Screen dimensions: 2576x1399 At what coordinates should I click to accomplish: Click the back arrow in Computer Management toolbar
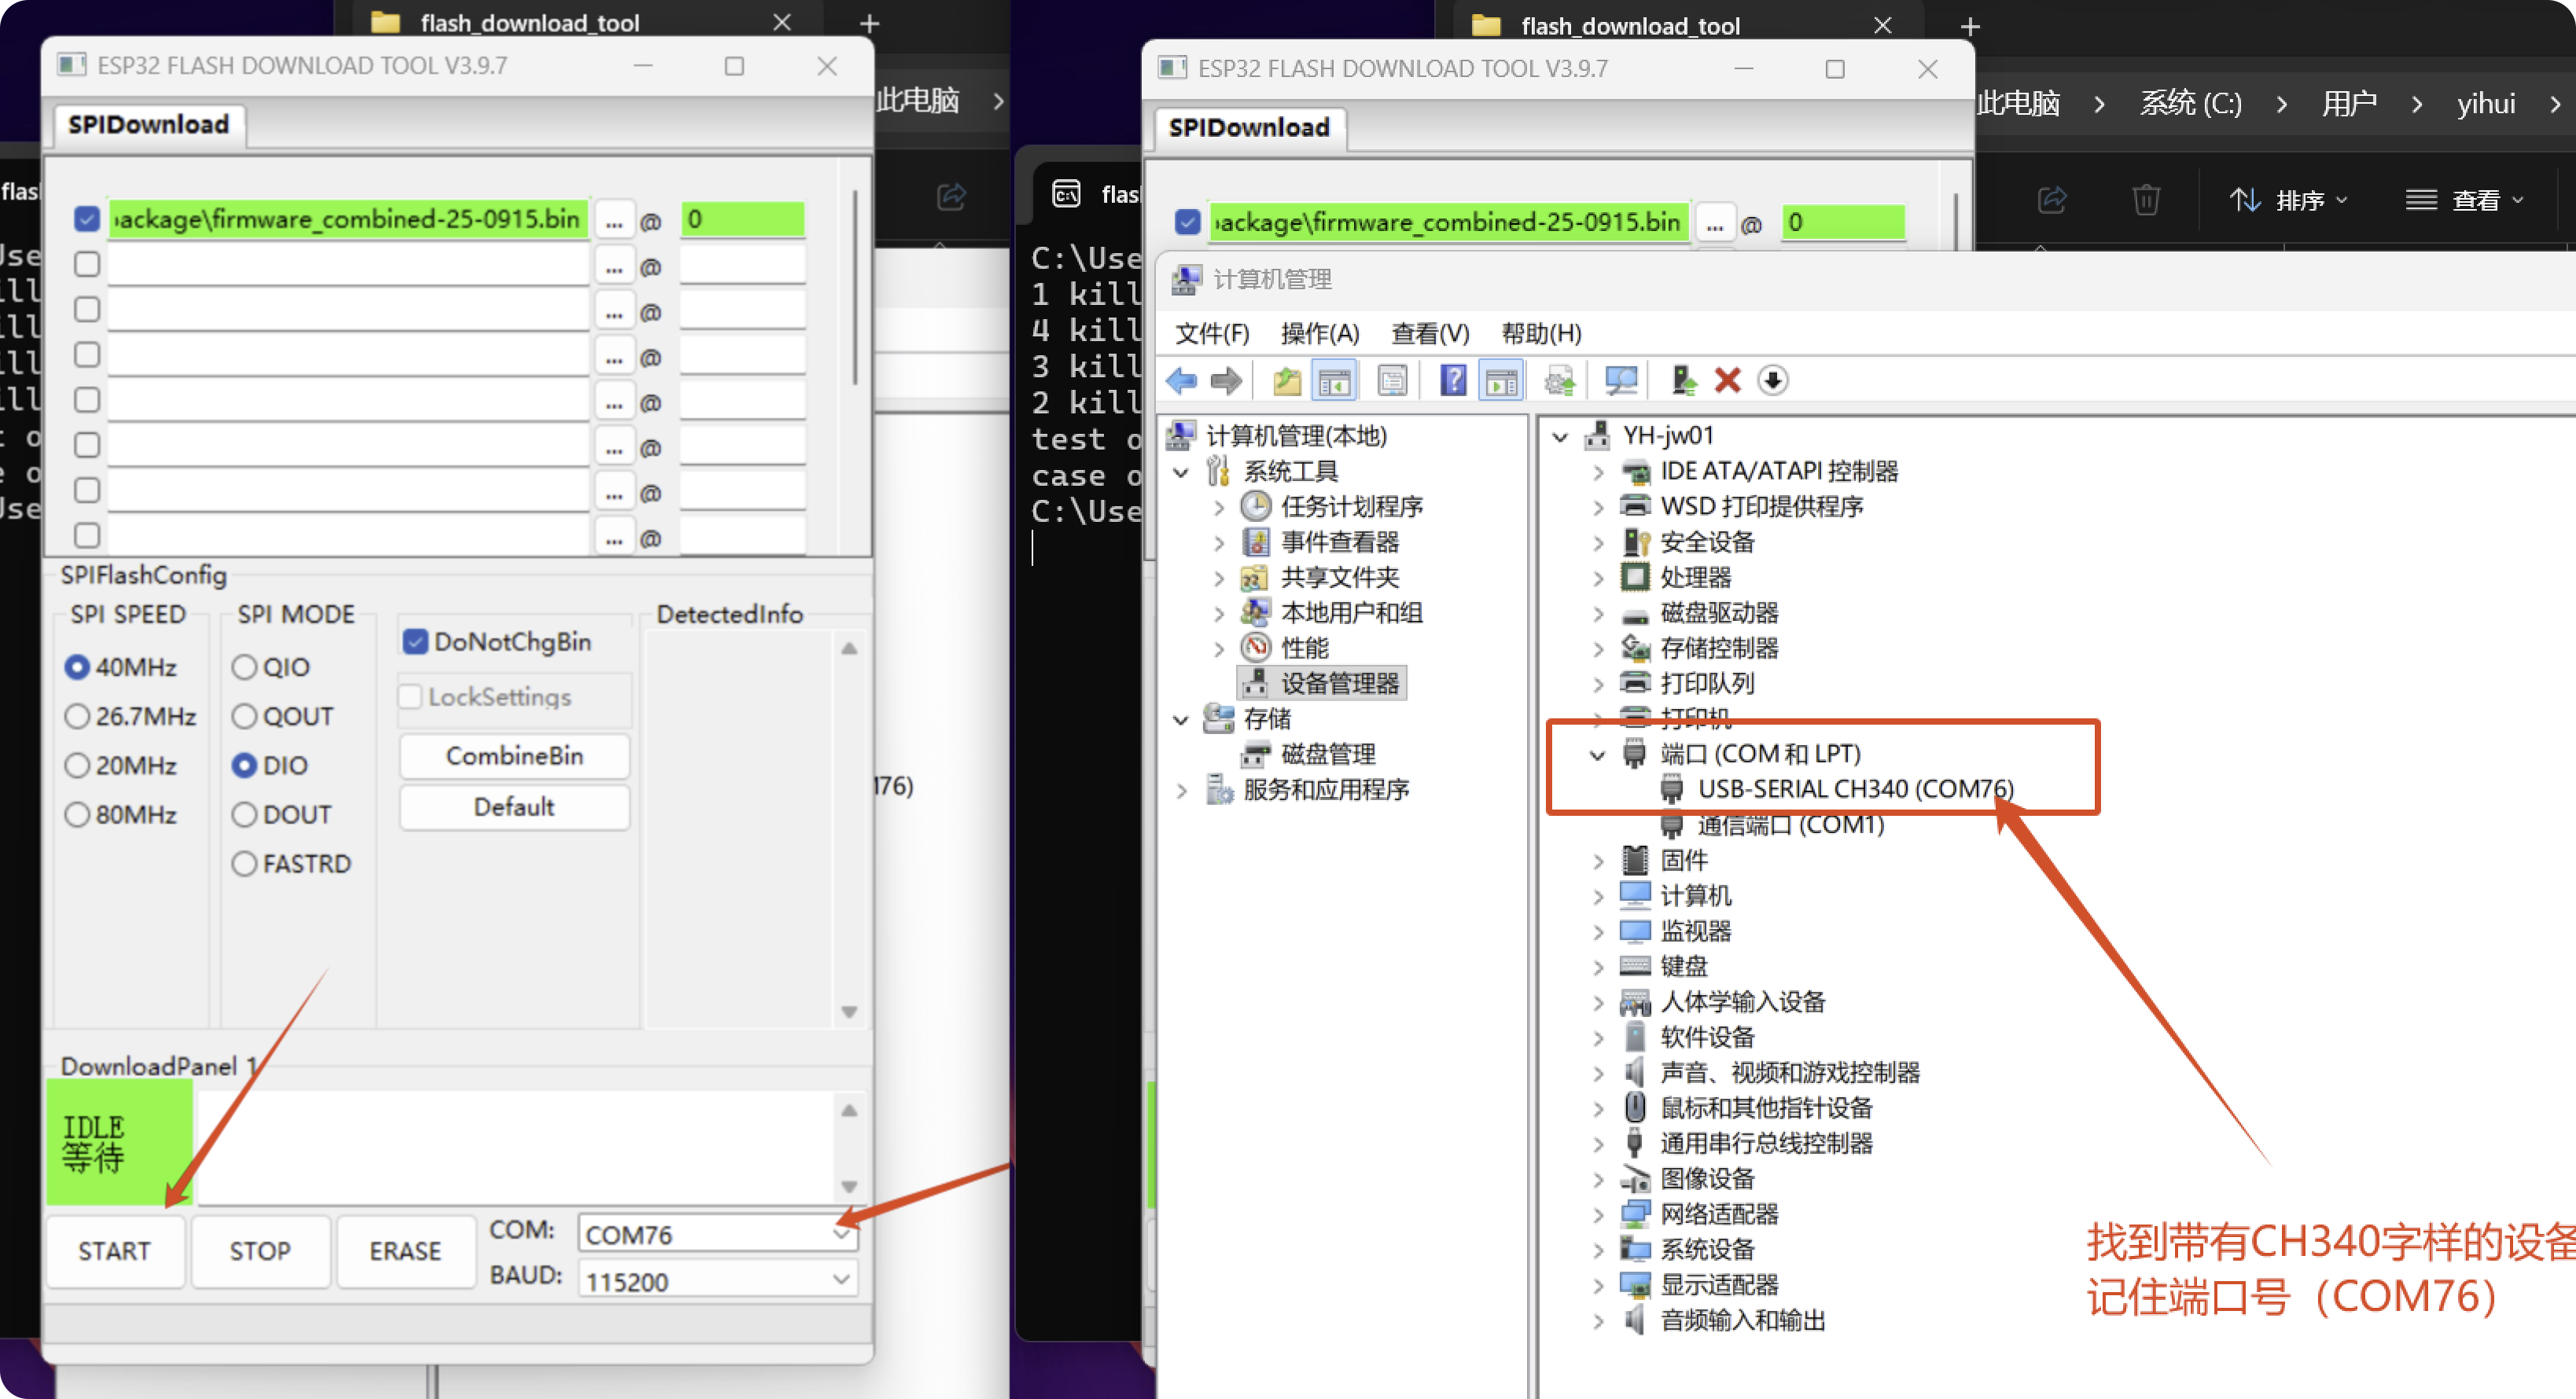[x=1182, y=380]
